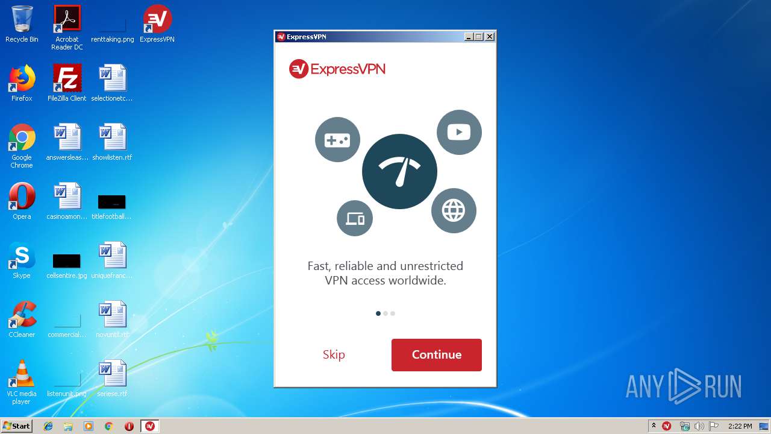Click the globe circle icon
This screenshot has width=771, height=434.
click(454, 210)
